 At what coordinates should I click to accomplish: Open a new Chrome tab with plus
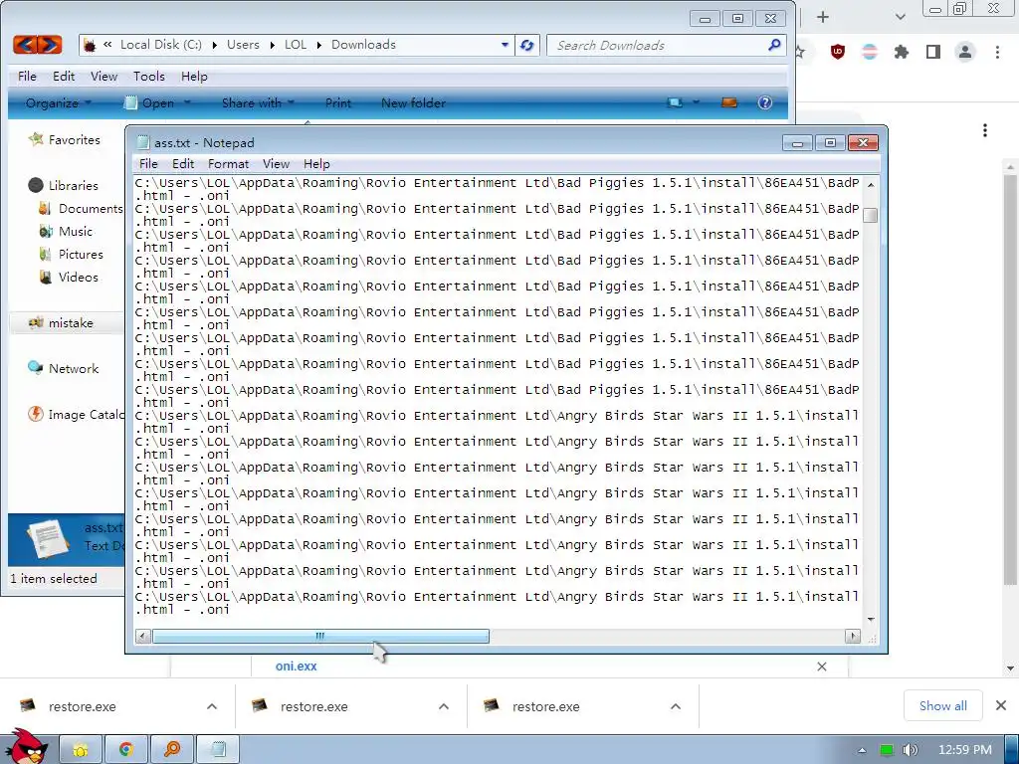[823, 17]
